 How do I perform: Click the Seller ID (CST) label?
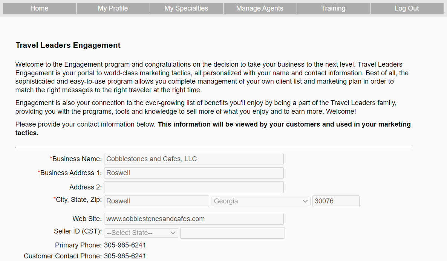tap(78, 231)
